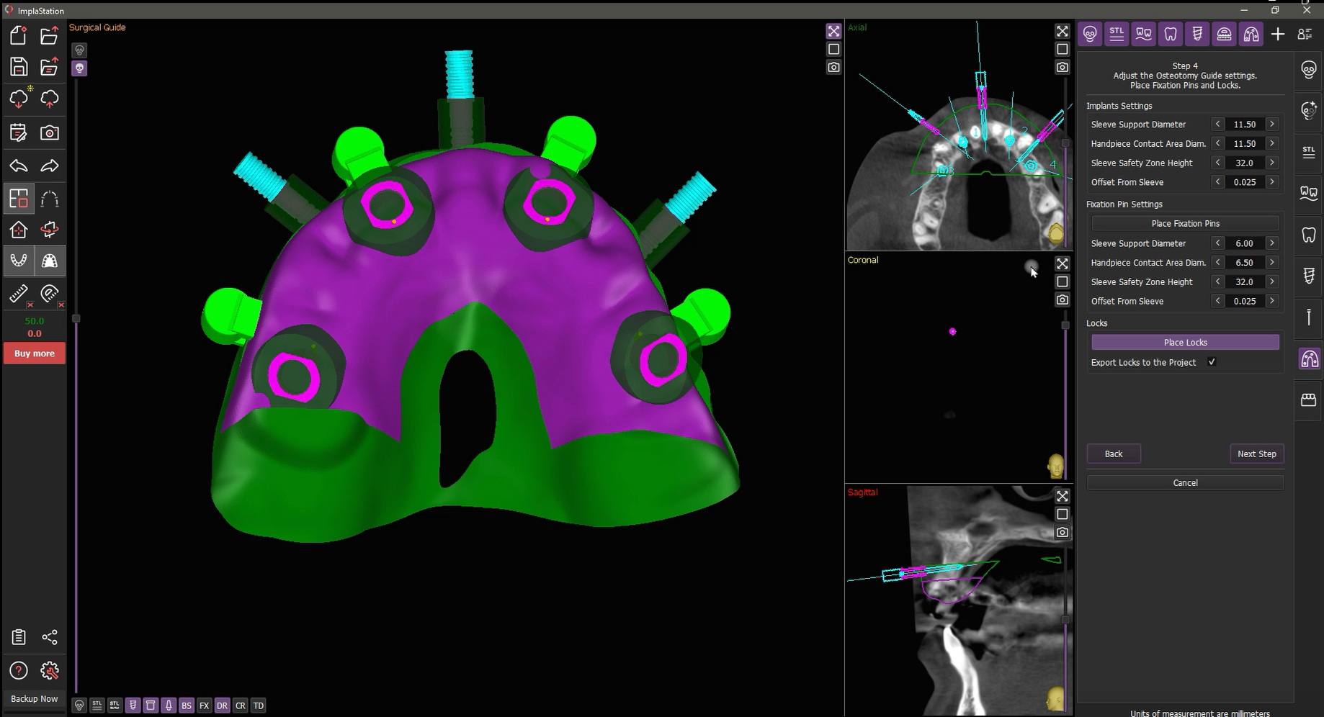Increase implant Sleeve Support Diameter from 11.50
The height and width of the screenshot is (717, 1324).
click(1272, 125)
